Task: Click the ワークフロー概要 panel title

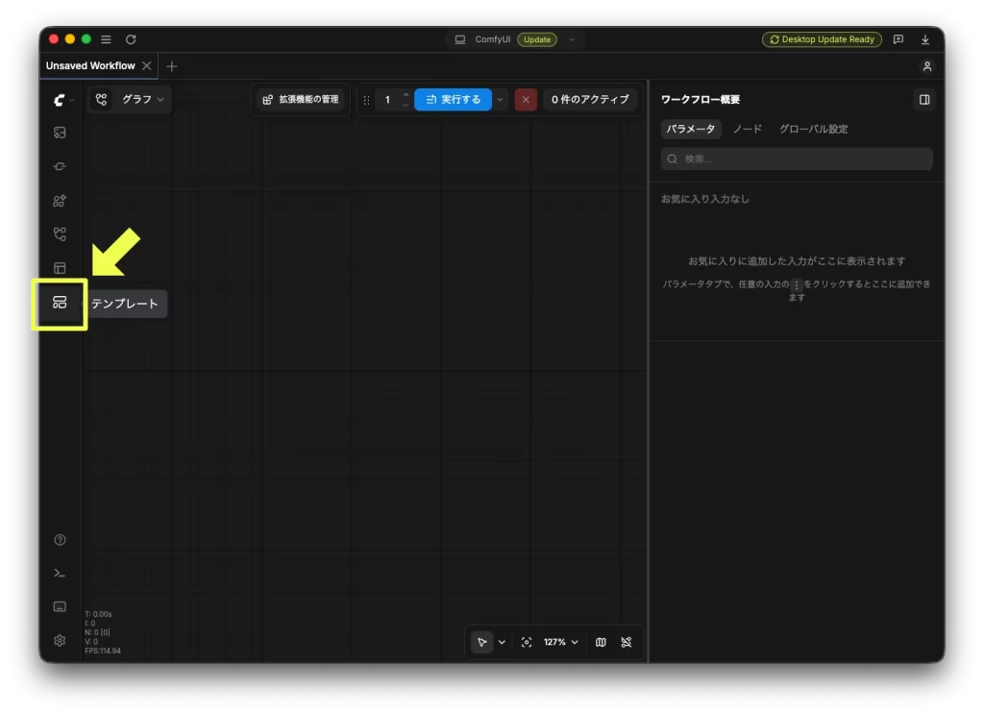Action: click(701, 99)
